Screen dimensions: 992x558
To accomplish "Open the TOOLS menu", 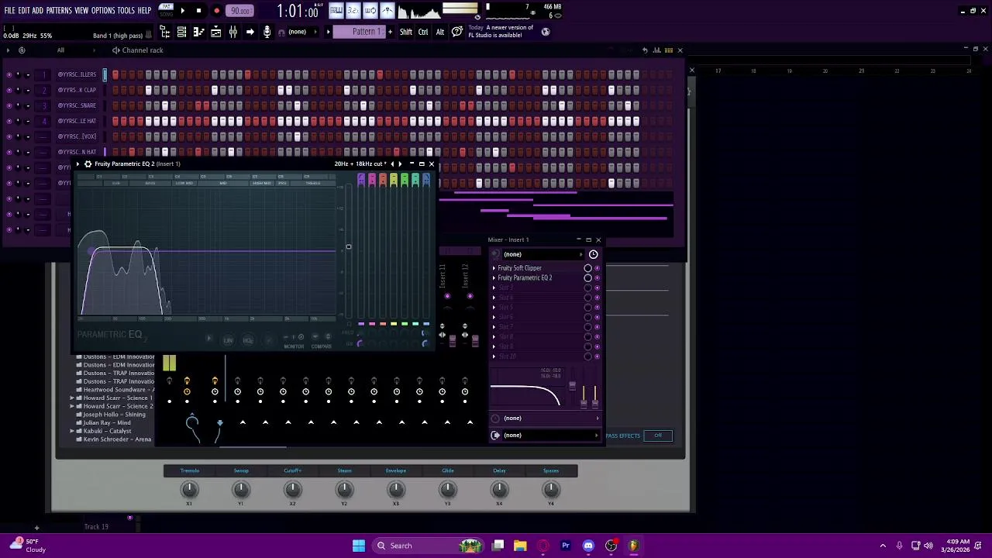I will point(126,11).
